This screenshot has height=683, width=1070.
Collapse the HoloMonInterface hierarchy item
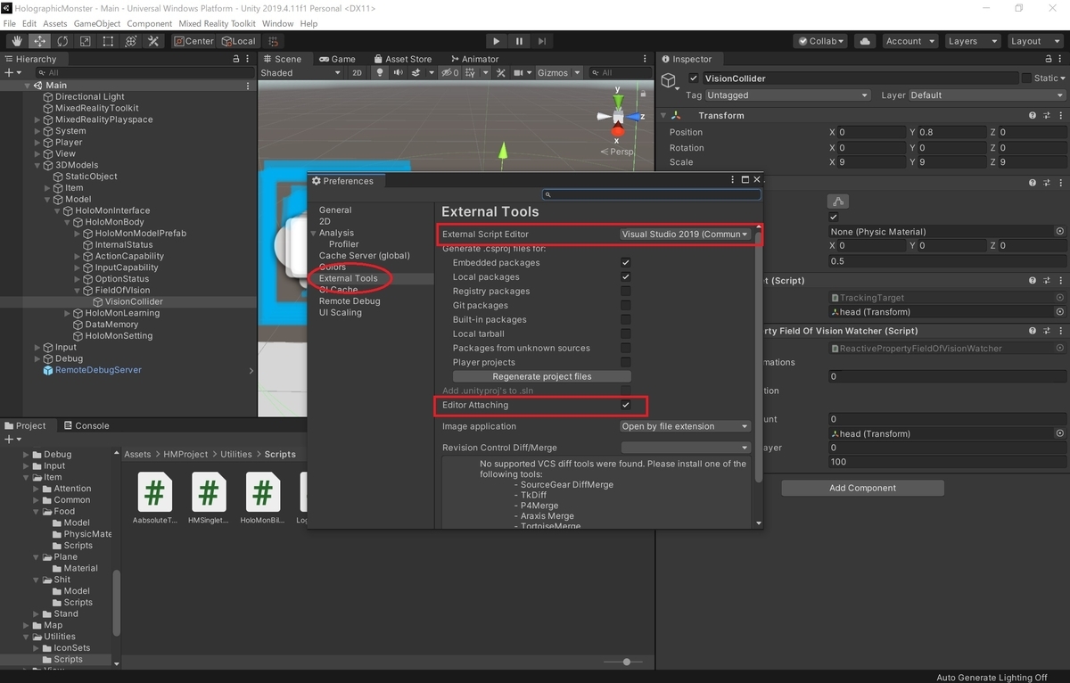click(56, 210)
